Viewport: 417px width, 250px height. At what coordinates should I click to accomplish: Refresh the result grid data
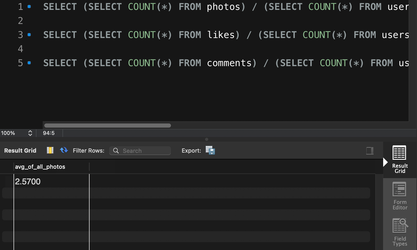(x=64, y=150)
